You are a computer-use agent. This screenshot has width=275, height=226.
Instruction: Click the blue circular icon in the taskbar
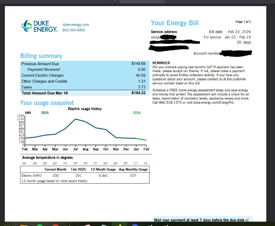click(x=135, y=225)
